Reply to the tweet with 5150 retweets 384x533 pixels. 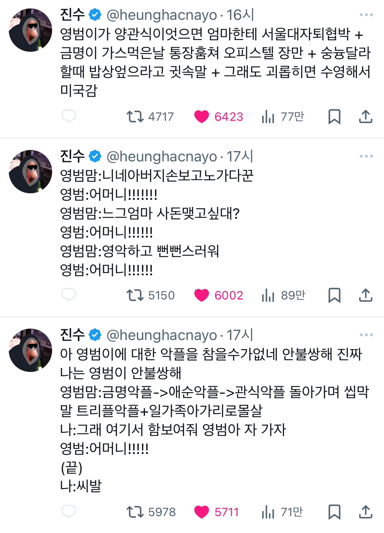coord(69,295)
